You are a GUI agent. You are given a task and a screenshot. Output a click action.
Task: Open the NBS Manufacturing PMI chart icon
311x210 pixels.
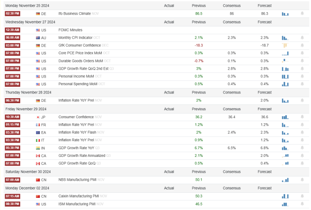285,180
